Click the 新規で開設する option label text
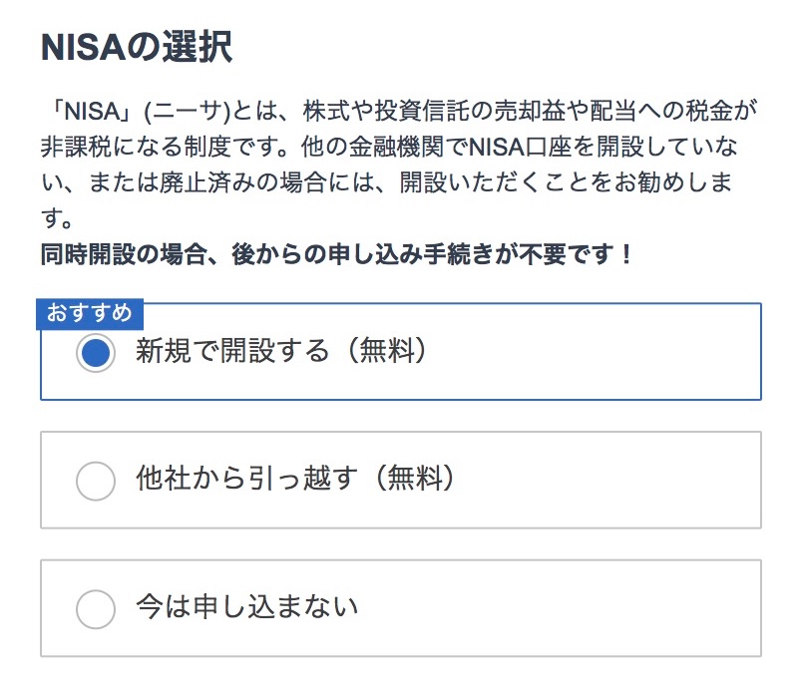The height and width of the screenshot is (681, 802). [x=231, y=352]
